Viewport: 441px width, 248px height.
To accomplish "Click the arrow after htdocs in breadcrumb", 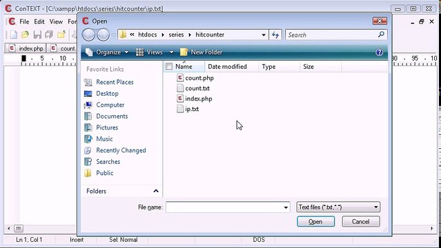I will (163, 35).
